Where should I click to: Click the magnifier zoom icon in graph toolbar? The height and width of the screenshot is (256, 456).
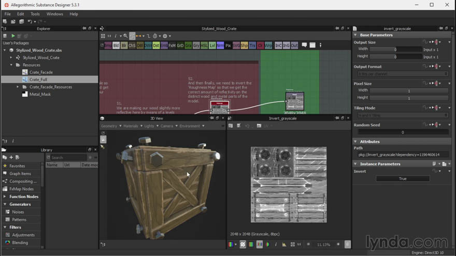tap(125, 36)
